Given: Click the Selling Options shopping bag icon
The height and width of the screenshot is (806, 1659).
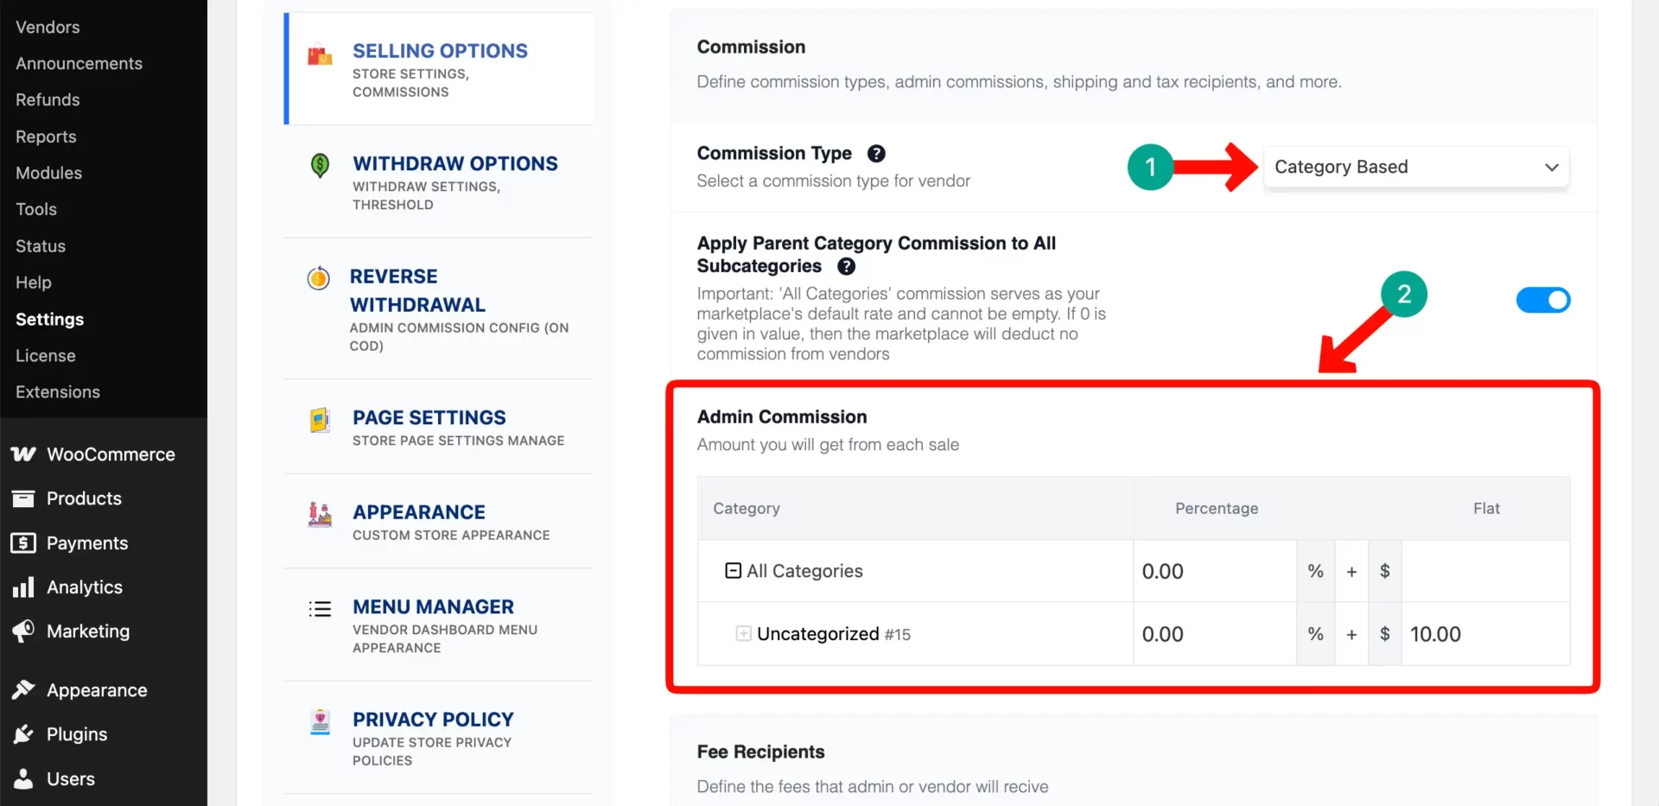Looking at the screenshot, I should [320, 54].
